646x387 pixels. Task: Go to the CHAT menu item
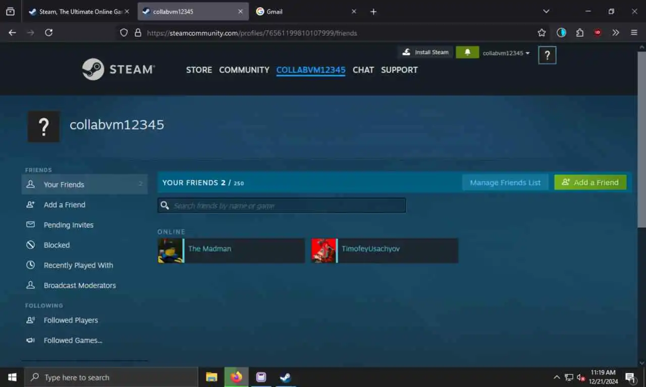(x=363, y=70)
